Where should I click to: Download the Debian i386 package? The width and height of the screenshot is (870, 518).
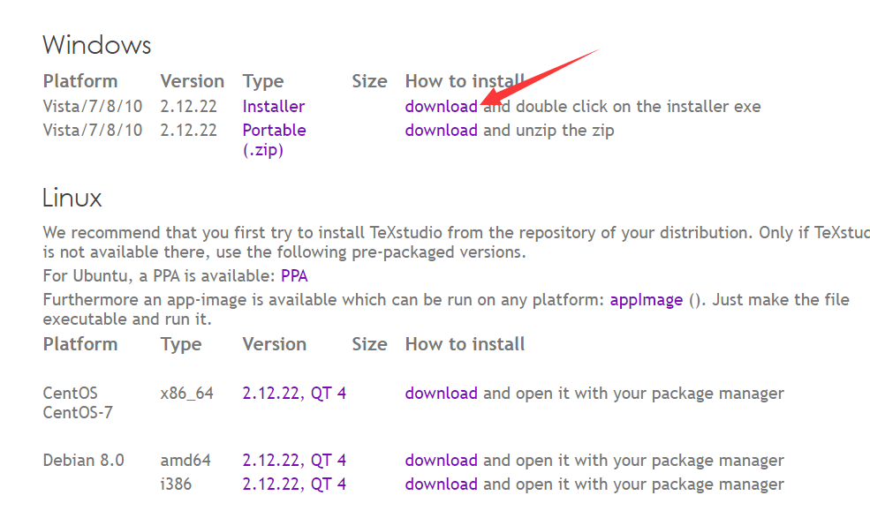click(x=441, y=484)
